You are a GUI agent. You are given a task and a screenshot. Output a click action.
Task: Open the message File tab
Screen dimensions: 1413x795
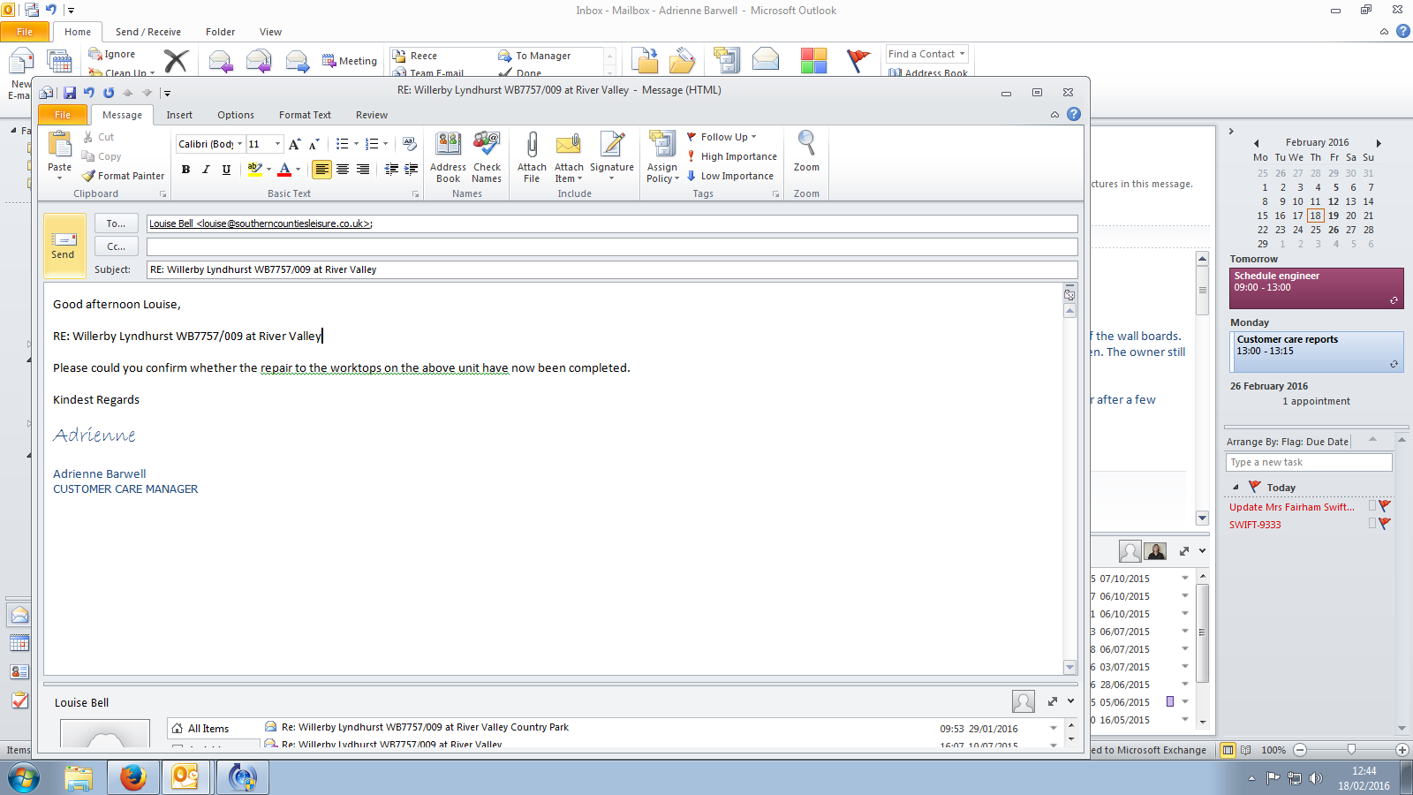(63, 115)
